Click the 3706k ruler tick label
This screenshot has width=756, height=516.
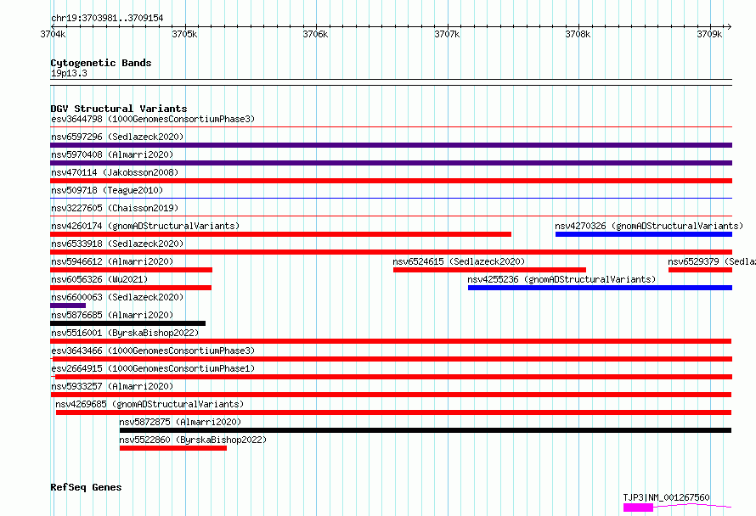(x=315, y=34)
